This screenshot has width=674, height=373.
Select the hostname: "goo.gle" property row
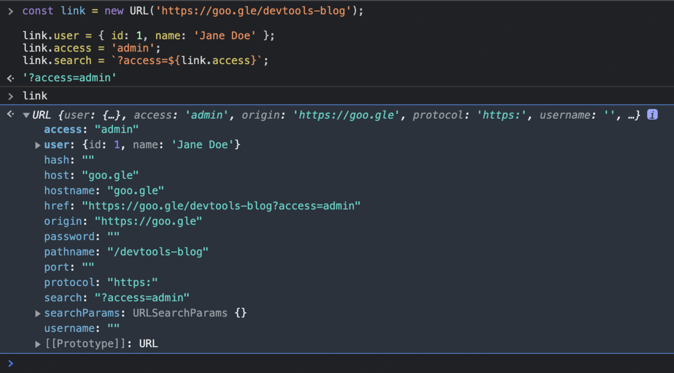[x=104, y=191]
